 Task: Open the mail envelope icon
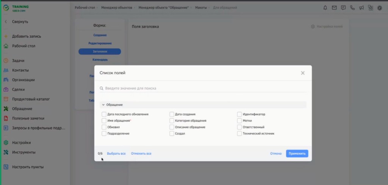tap(334, 8)
